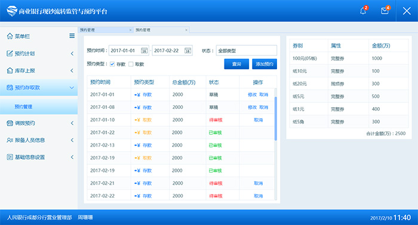Click 取消 in the 2017-01-08 row
The height and width of the screenshot is (225, 418).
tap(264, 107)
